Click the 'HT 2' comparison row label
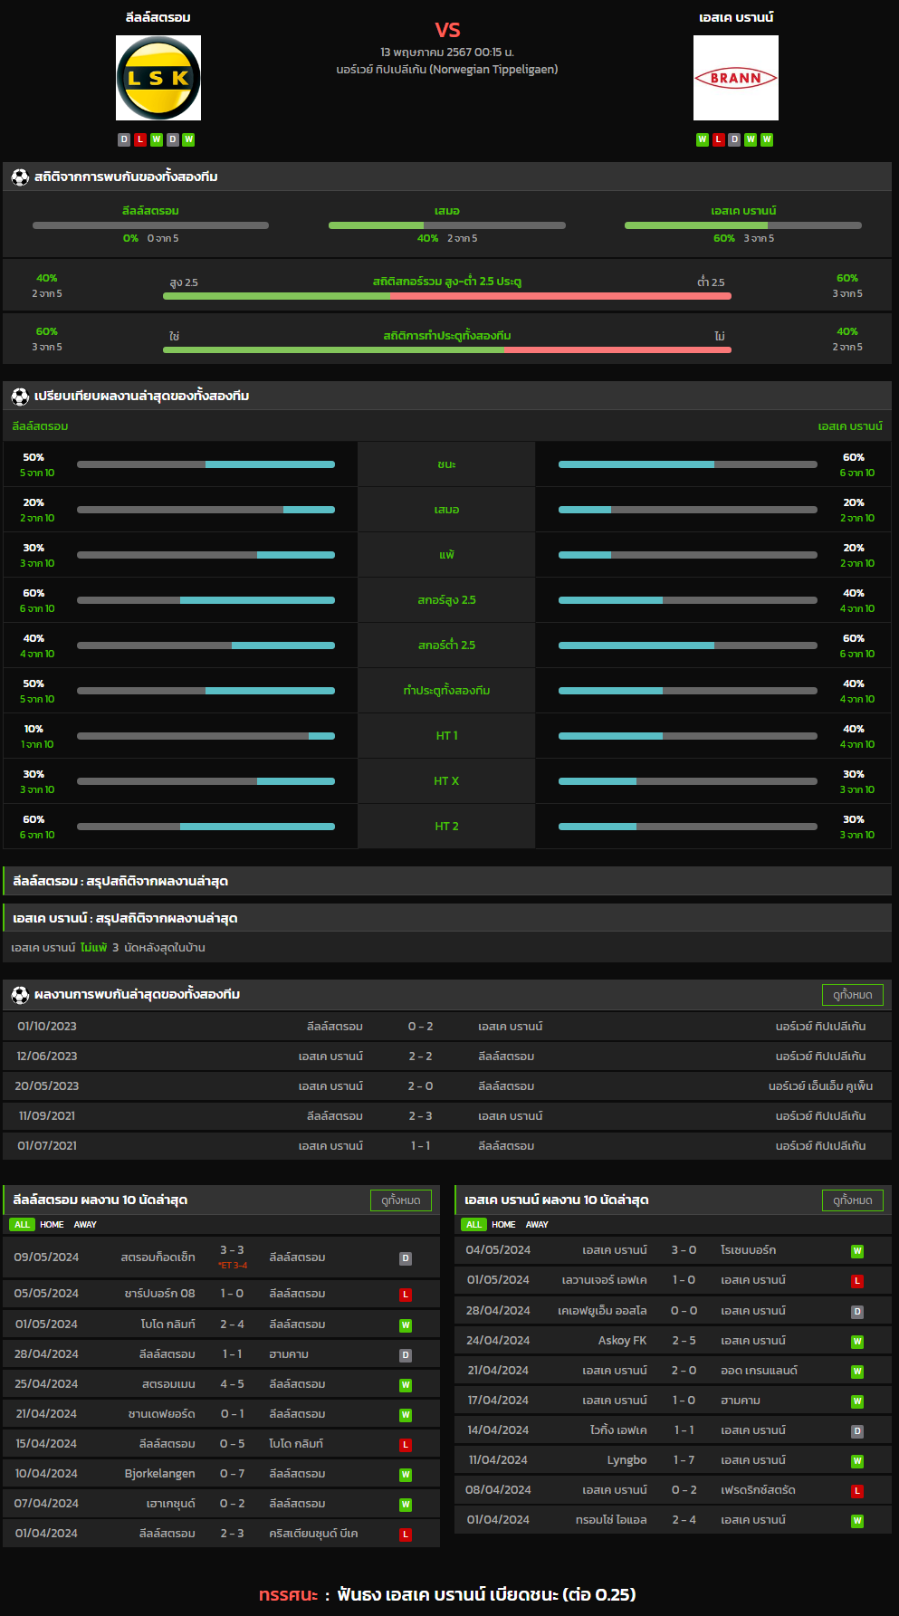The height and width of the screenshot is (1616, 899). point(446,827)
